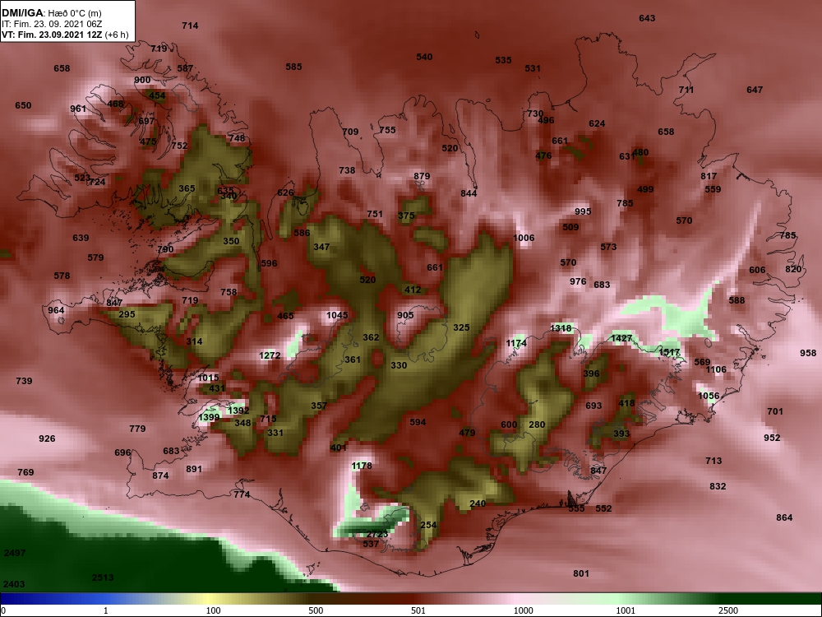The image size is (822, 617).
Task: Click the DMI/IGA Hæð 0°C title line
Action: 51,13
